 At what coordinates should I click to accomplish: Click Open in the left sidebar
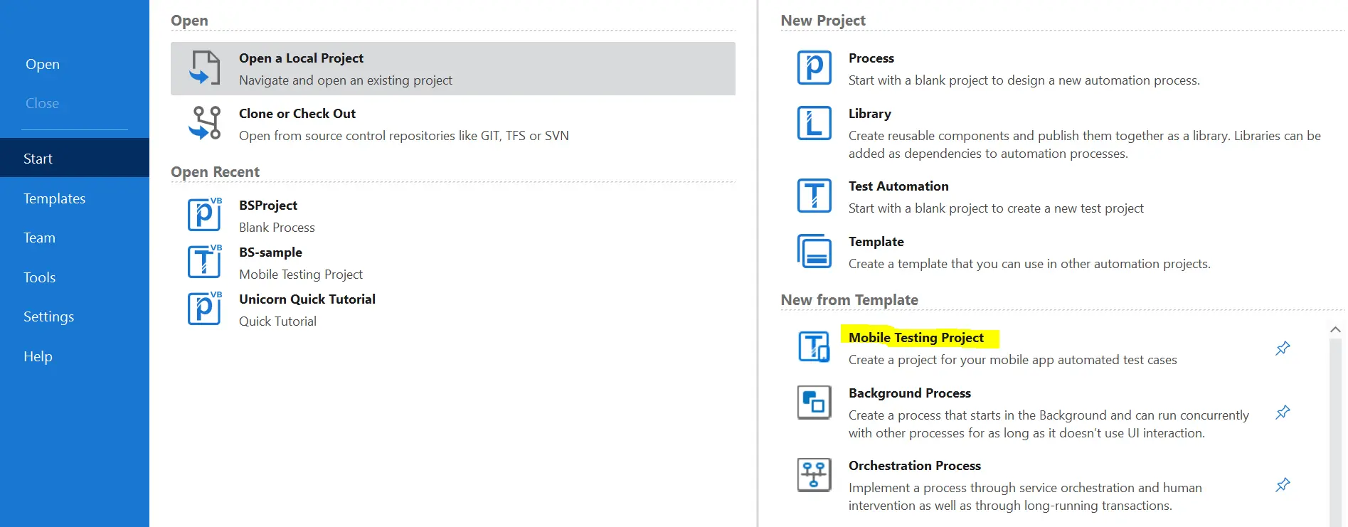pos(43,64)
